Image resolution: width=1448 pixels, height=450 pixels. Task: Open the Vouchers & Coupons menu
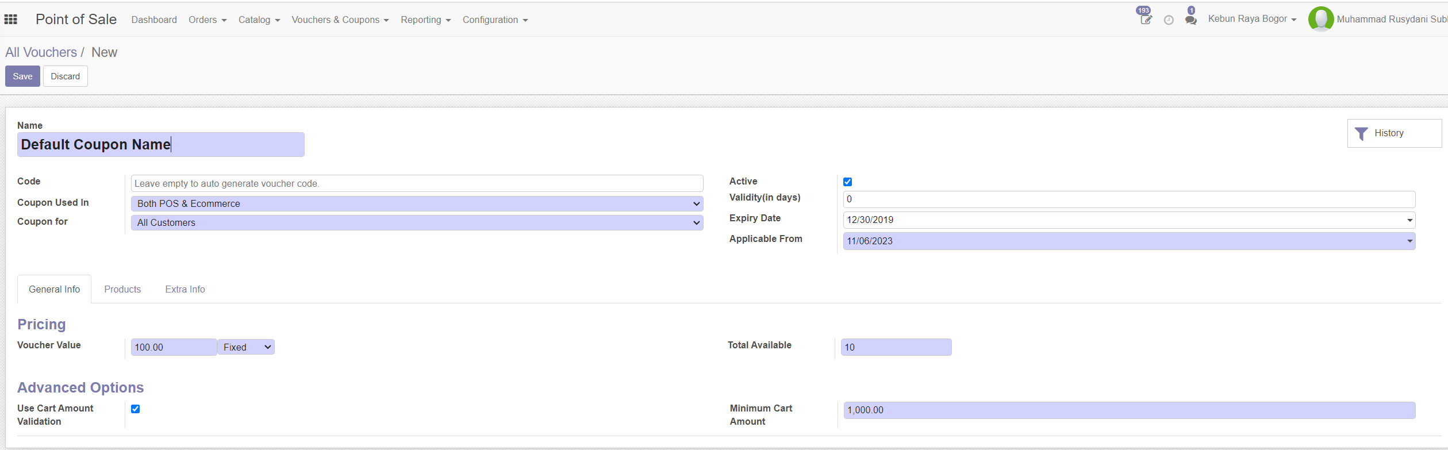click(x=340, y=20)
